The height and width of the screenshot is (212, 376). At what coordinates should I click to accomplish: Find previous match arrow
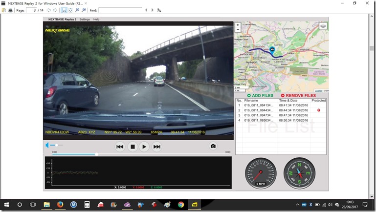pyautogui.click(x=146, y=10)
